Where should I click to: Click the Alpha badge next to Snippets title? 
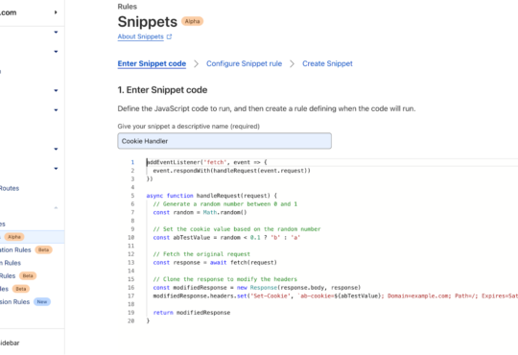click(x=192, y=21)
